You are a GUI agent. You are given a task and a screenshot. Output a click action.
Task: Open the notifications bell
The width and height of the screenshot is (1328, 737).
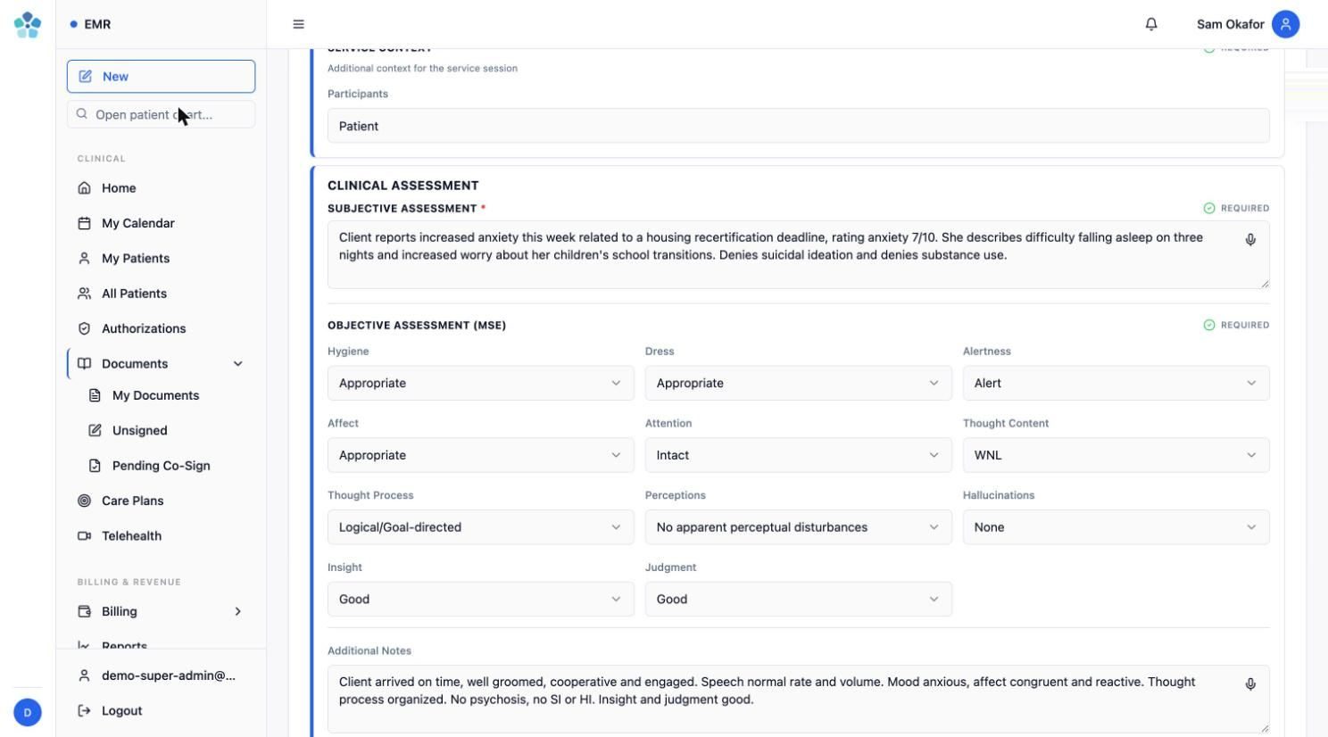point(1151,24)
